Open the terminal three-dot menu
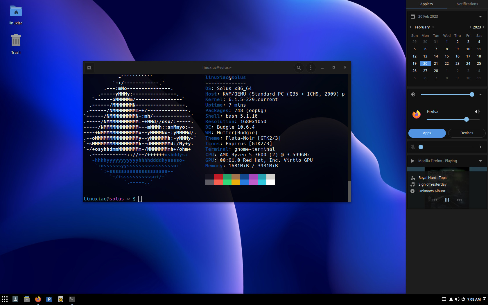This screenshot has height=305, width=488. tap(311, 68)
